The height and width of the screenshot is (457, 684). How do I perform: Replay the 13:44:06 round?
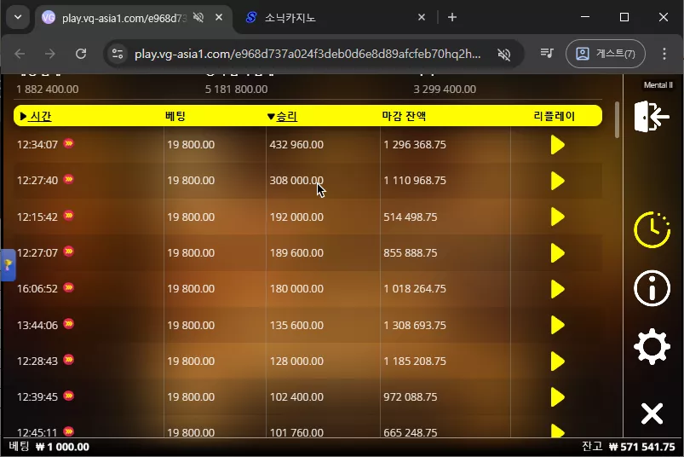(x=557, y=325)
